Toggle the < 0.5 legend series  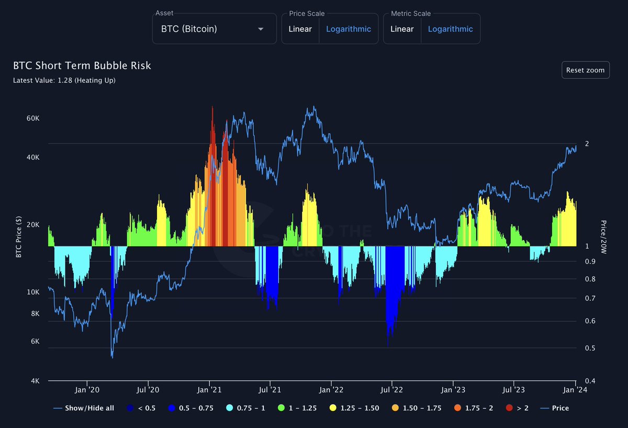click(140, 408)
